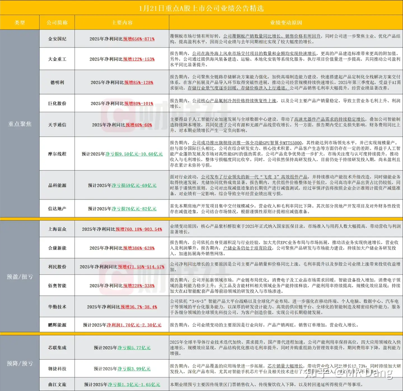
Task: Open the 预增656%-871% link for 金安国纪
Action: [139, 39]
